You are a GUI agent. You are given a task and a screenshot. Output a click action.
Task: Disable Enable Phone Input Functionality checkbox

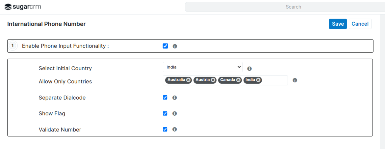click(x=165, y=46)
